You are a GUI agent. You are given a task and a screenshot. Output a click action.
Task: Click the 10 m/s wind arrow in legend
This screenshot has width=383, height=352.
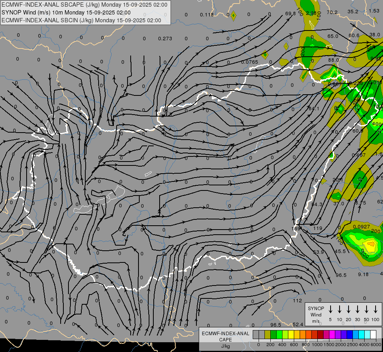[340, 309]
